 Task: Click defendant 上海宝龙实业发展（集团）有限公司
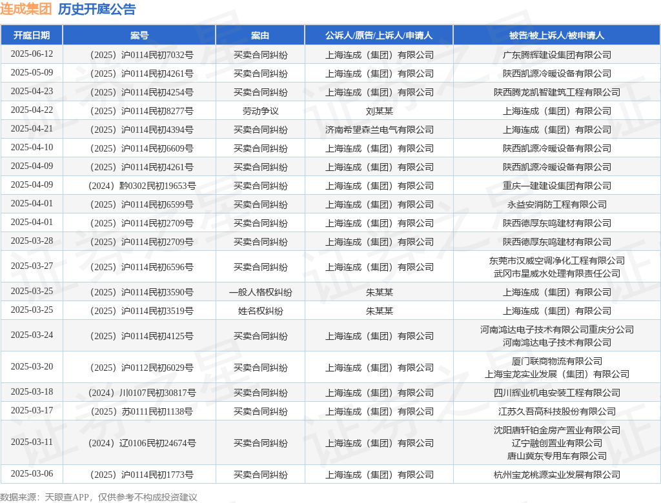coord(557,373)
